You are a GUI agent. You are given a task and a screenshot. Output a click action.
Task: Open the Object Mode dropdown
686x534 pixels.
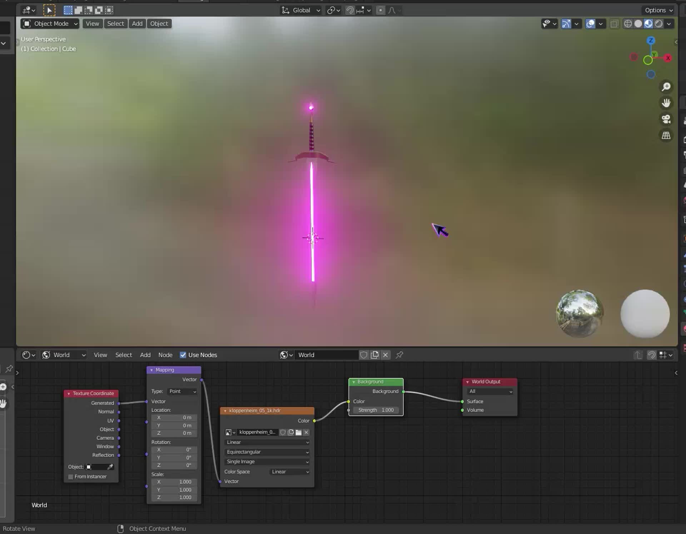[49, 24]
